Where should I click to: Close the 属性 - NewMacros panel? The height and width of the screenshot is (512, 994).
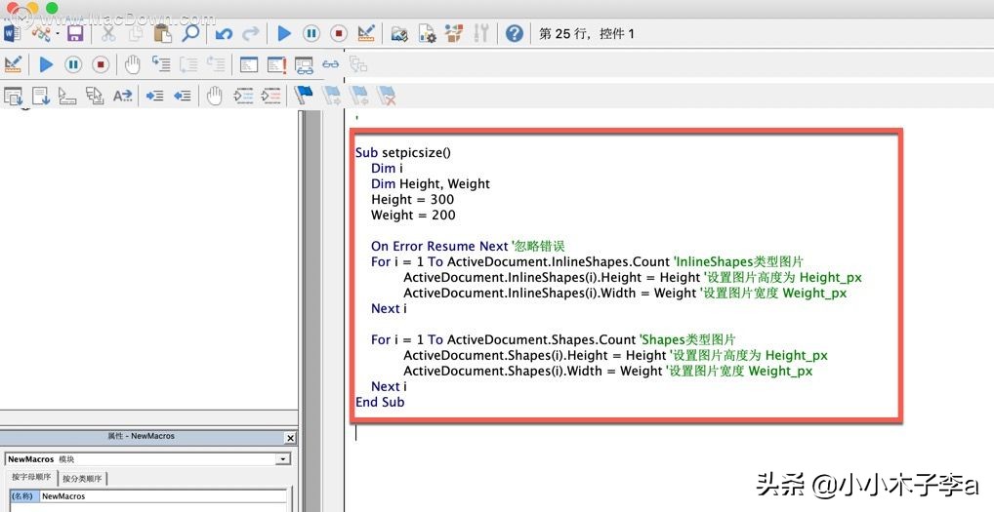tap(290, 438)
